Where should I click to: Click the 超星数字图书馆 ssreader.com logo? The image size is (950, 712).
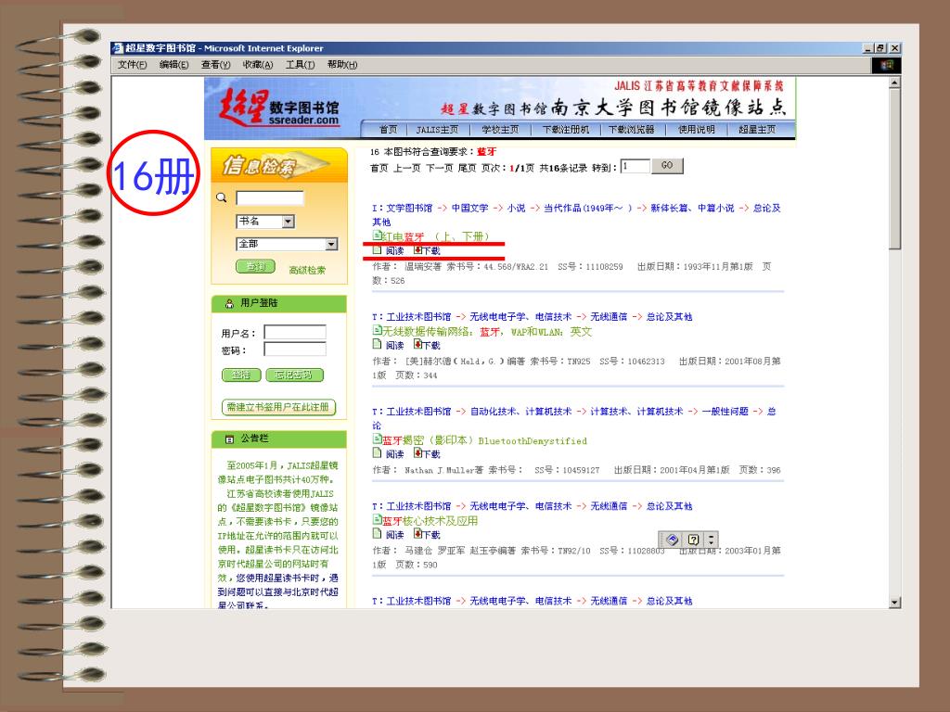[x=279, y=108]
